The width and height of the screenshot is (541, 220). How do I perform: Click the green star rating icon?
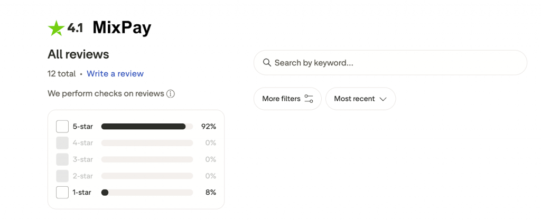tap(56, 28)
